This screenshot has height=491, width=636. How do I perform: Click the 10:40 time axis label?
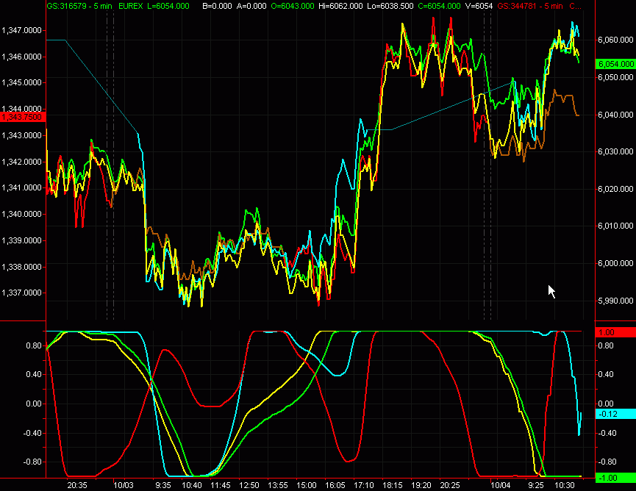pos(191,485)
